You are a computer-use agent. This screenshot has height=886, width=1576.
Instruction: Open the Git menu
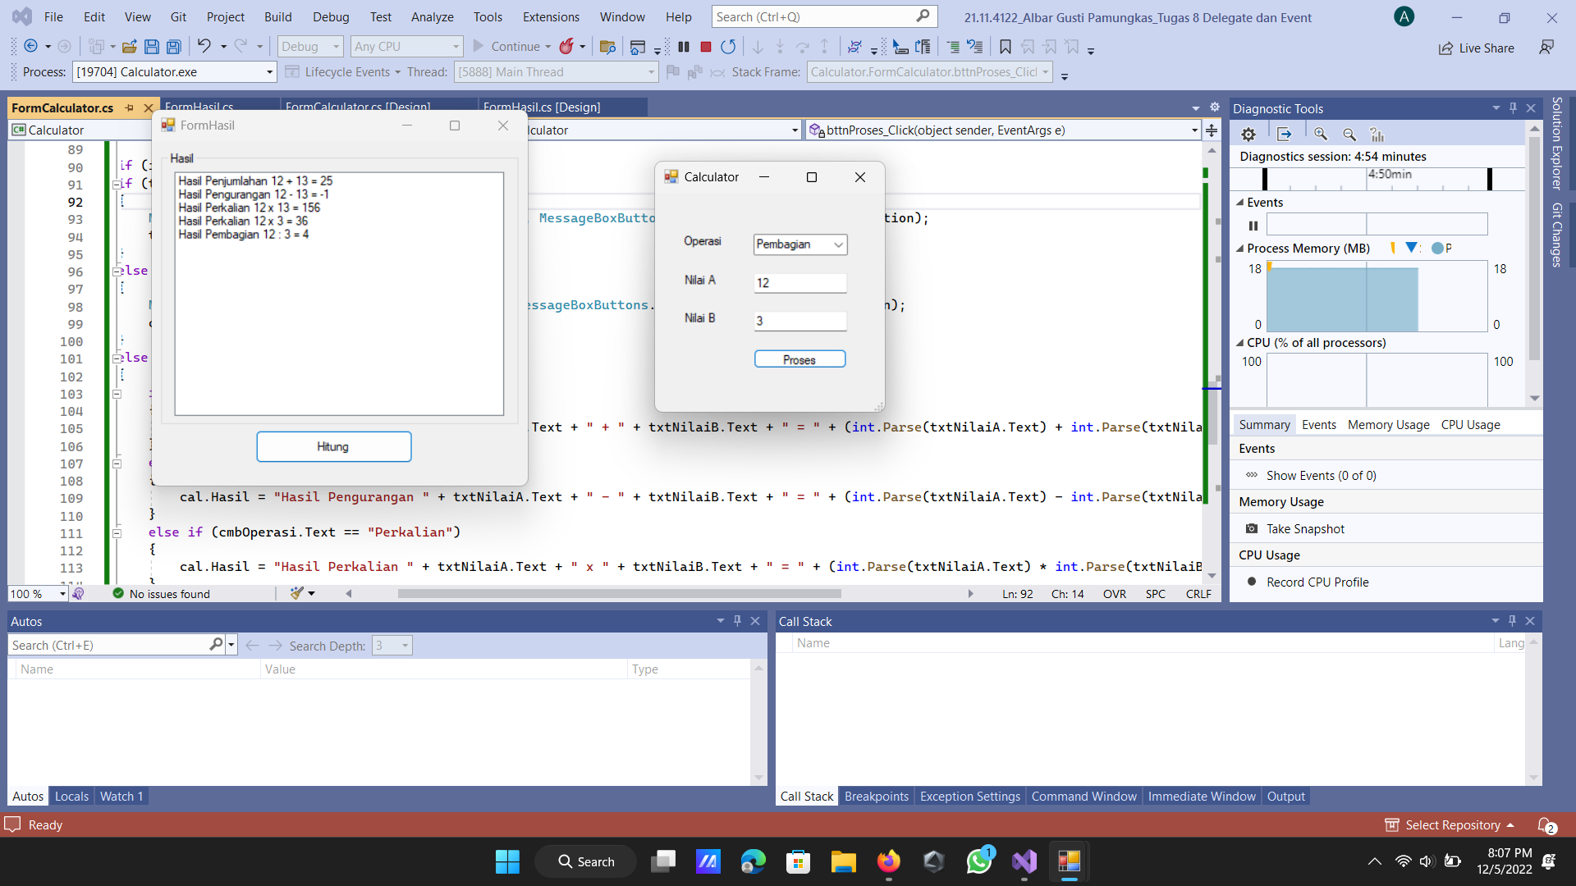pyautogui.click(x=177, y=16)
